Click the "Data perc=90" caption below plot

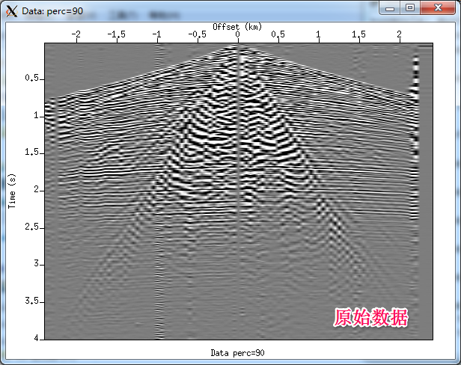[x=237, y=352]
